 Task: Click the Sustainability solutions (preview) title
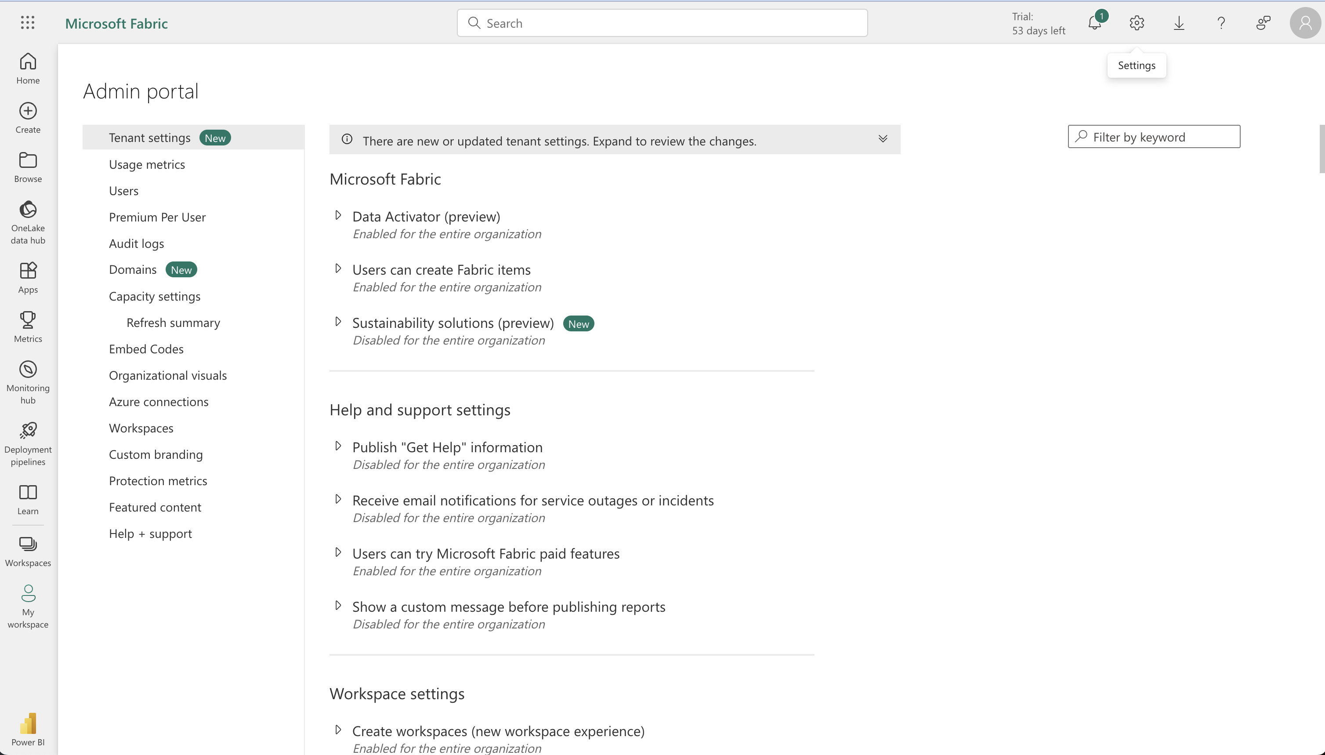tap(453, 323)
